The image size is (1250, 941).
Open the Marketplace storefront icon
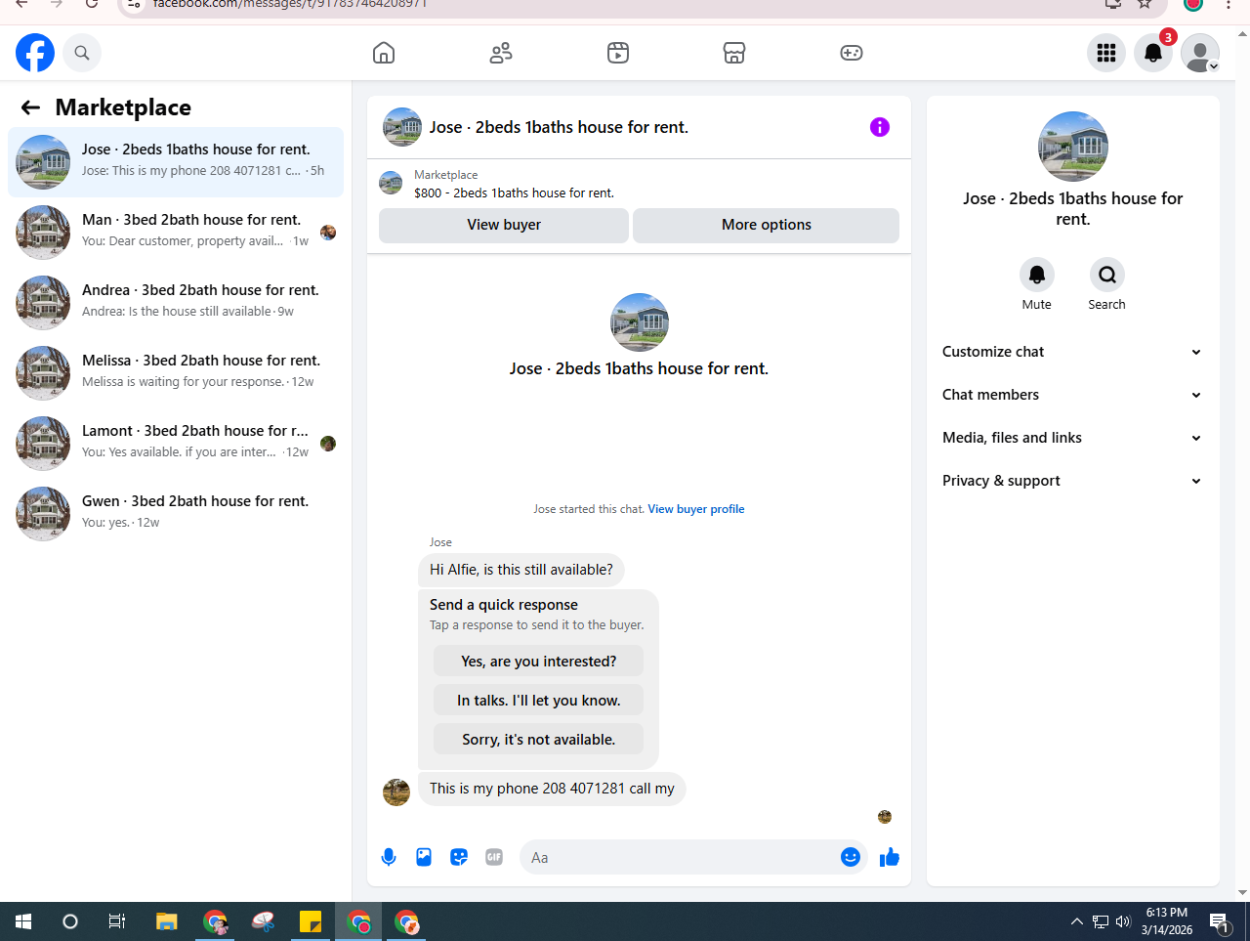coord(734,53)
